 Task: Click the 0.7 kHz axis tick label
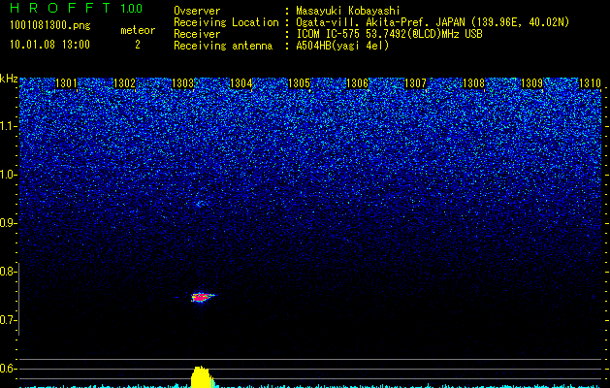[8, 320]
